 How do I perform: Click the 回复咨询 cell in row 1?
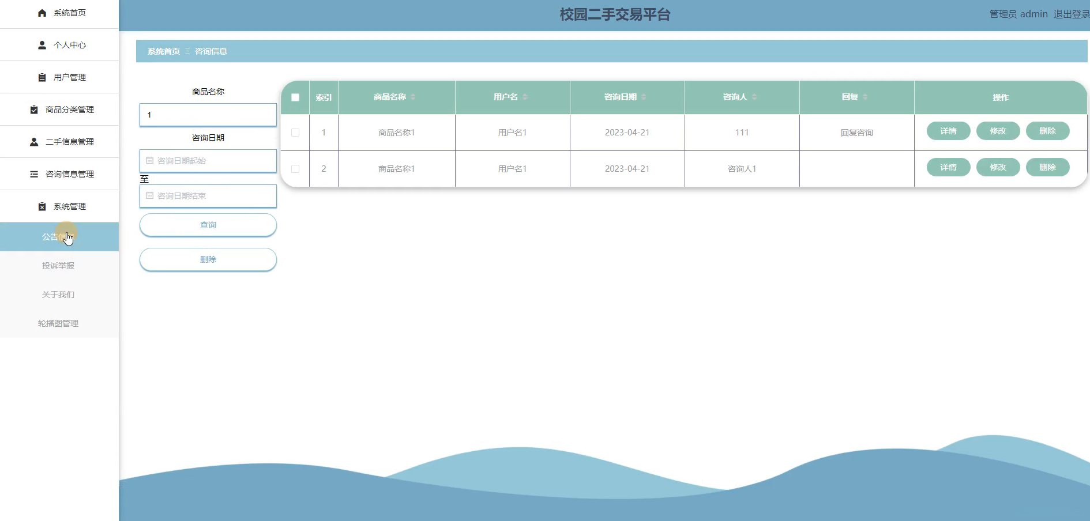pos(857,133)
